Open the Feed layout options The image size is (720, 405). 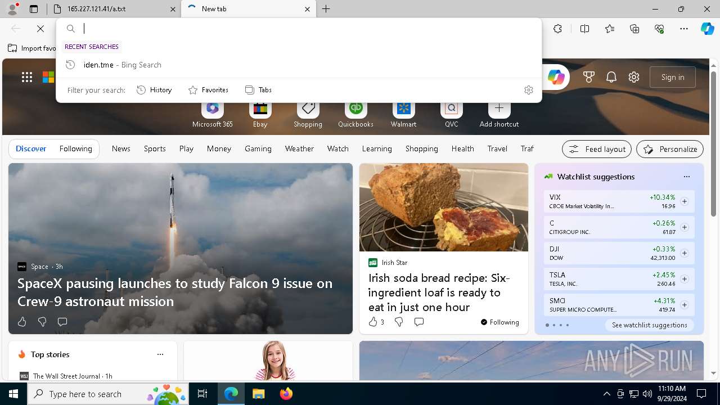[597, 149]
